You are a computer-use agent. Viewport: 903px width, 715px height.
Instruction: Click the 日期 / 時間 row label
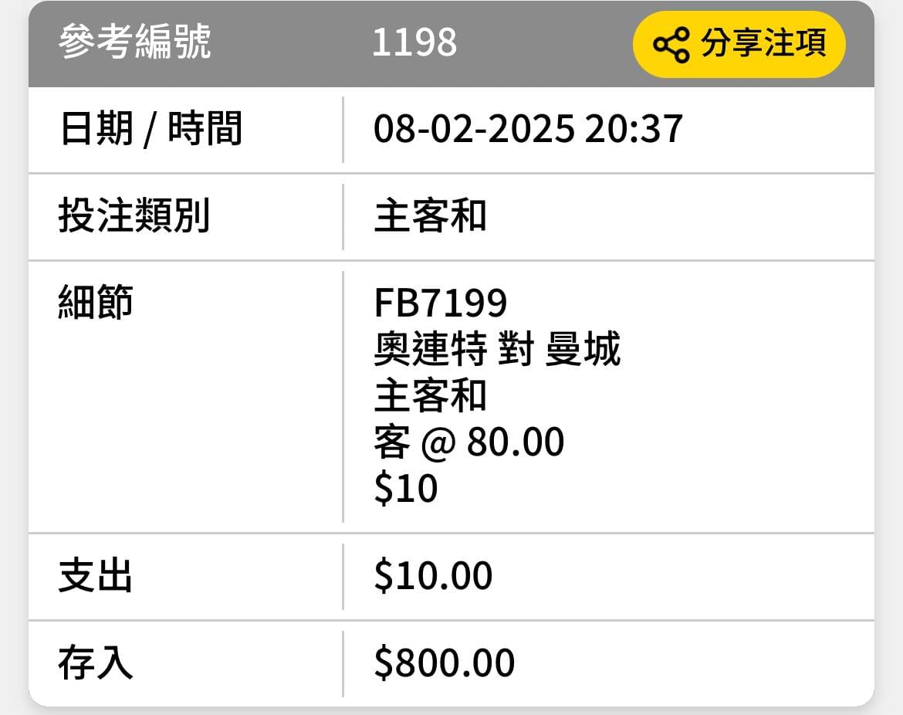[150, 128]
